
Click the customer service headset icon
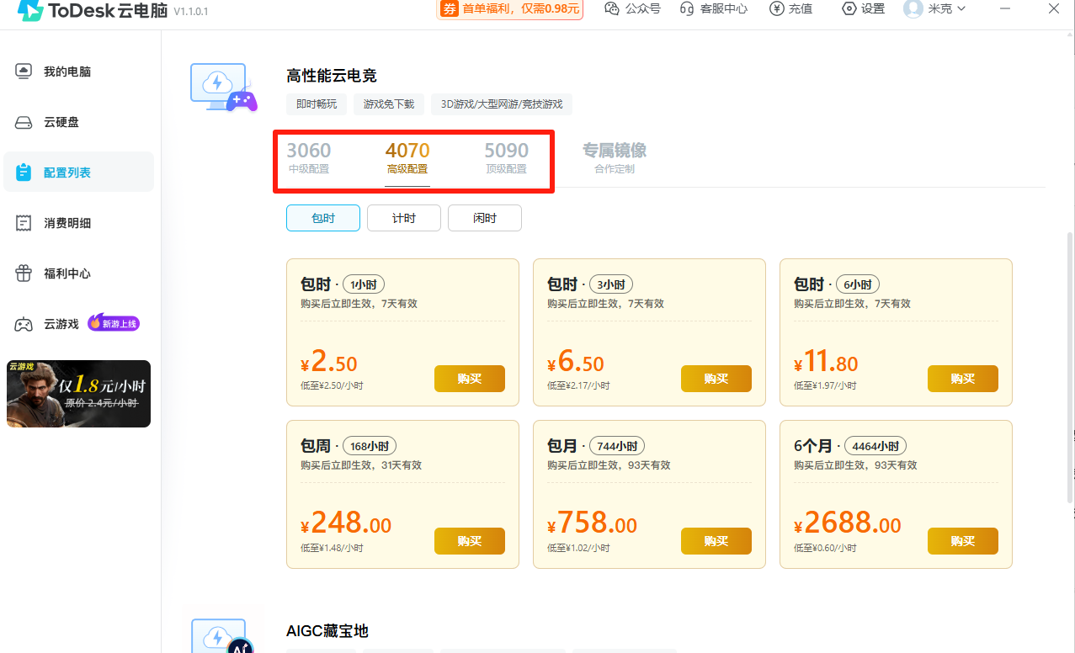(x=686, y=8)
